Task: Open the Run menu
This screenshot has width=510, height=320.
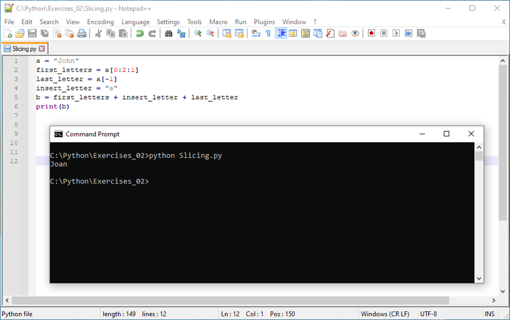Action: point(241,22)
